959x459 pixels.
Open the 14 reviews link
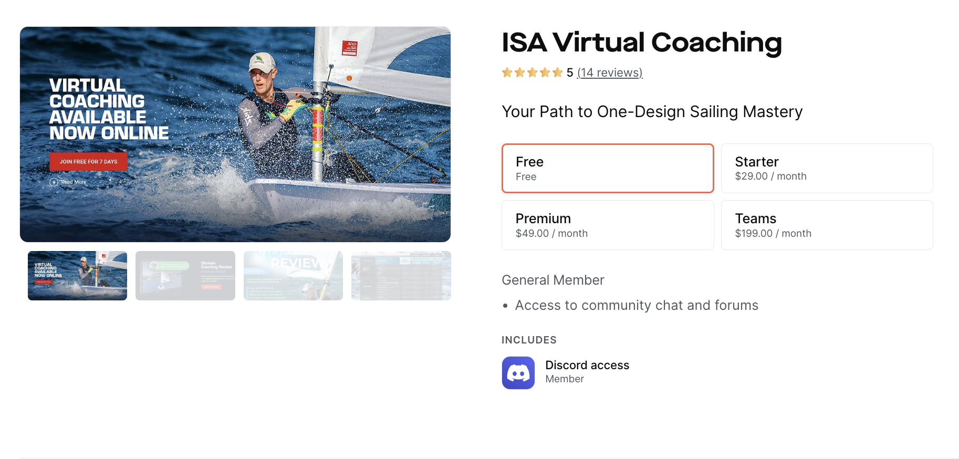coord(610,72)
